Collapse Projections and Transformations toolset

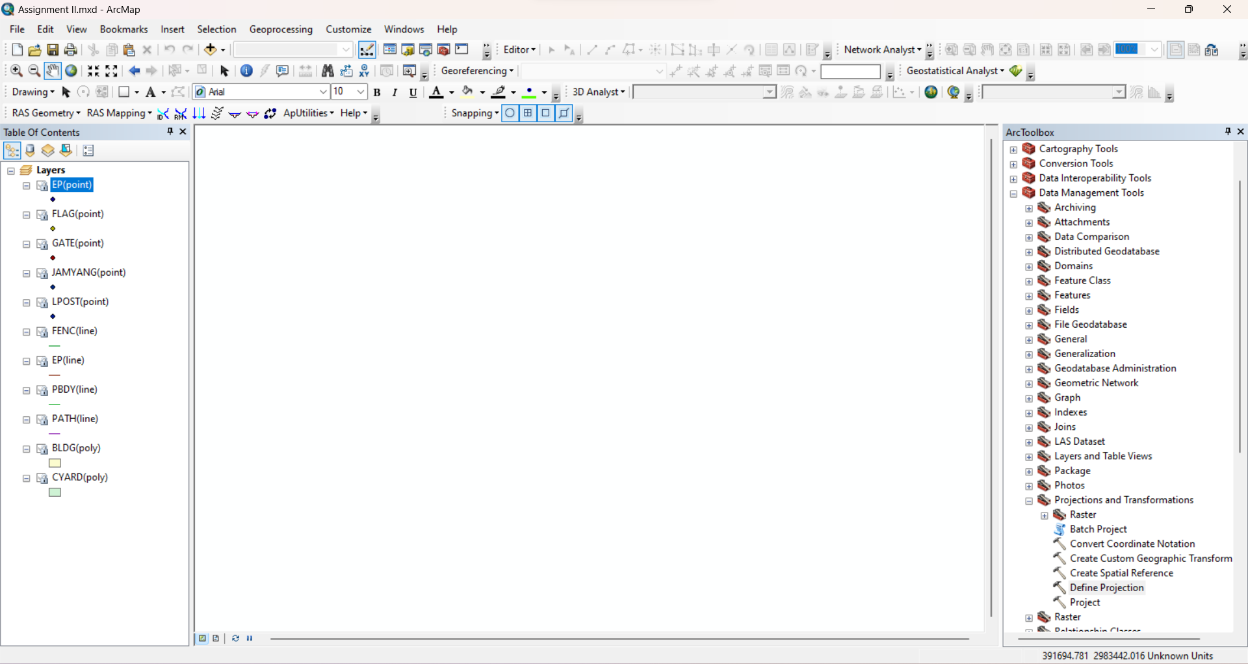click(x=1029, y=501)
